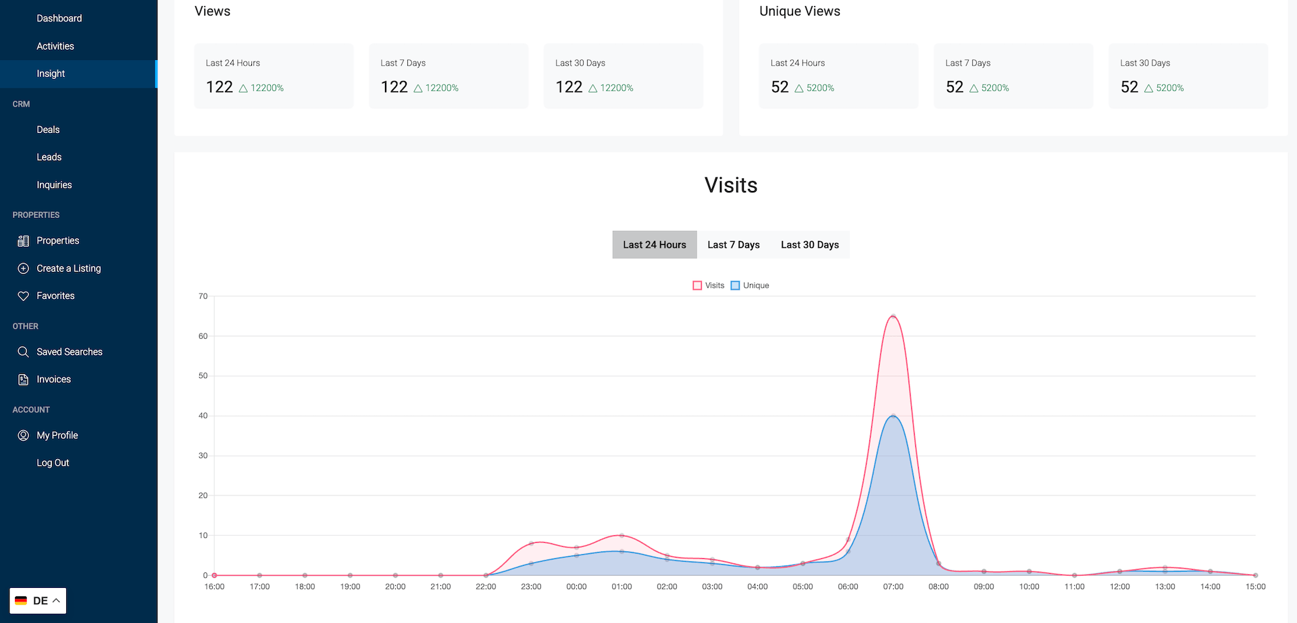Click the PROPERTIES section label
The width and height of the screenshot is (1297, 623).
36,215
